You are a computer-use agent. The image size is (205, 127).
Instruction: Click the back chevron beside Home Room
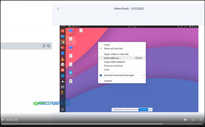pos(58,9)
